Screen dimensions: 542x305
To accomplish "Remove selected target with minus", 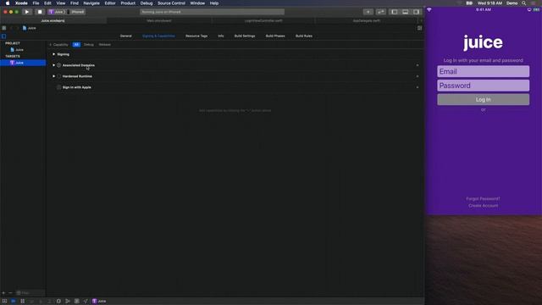I will point(10,293).
